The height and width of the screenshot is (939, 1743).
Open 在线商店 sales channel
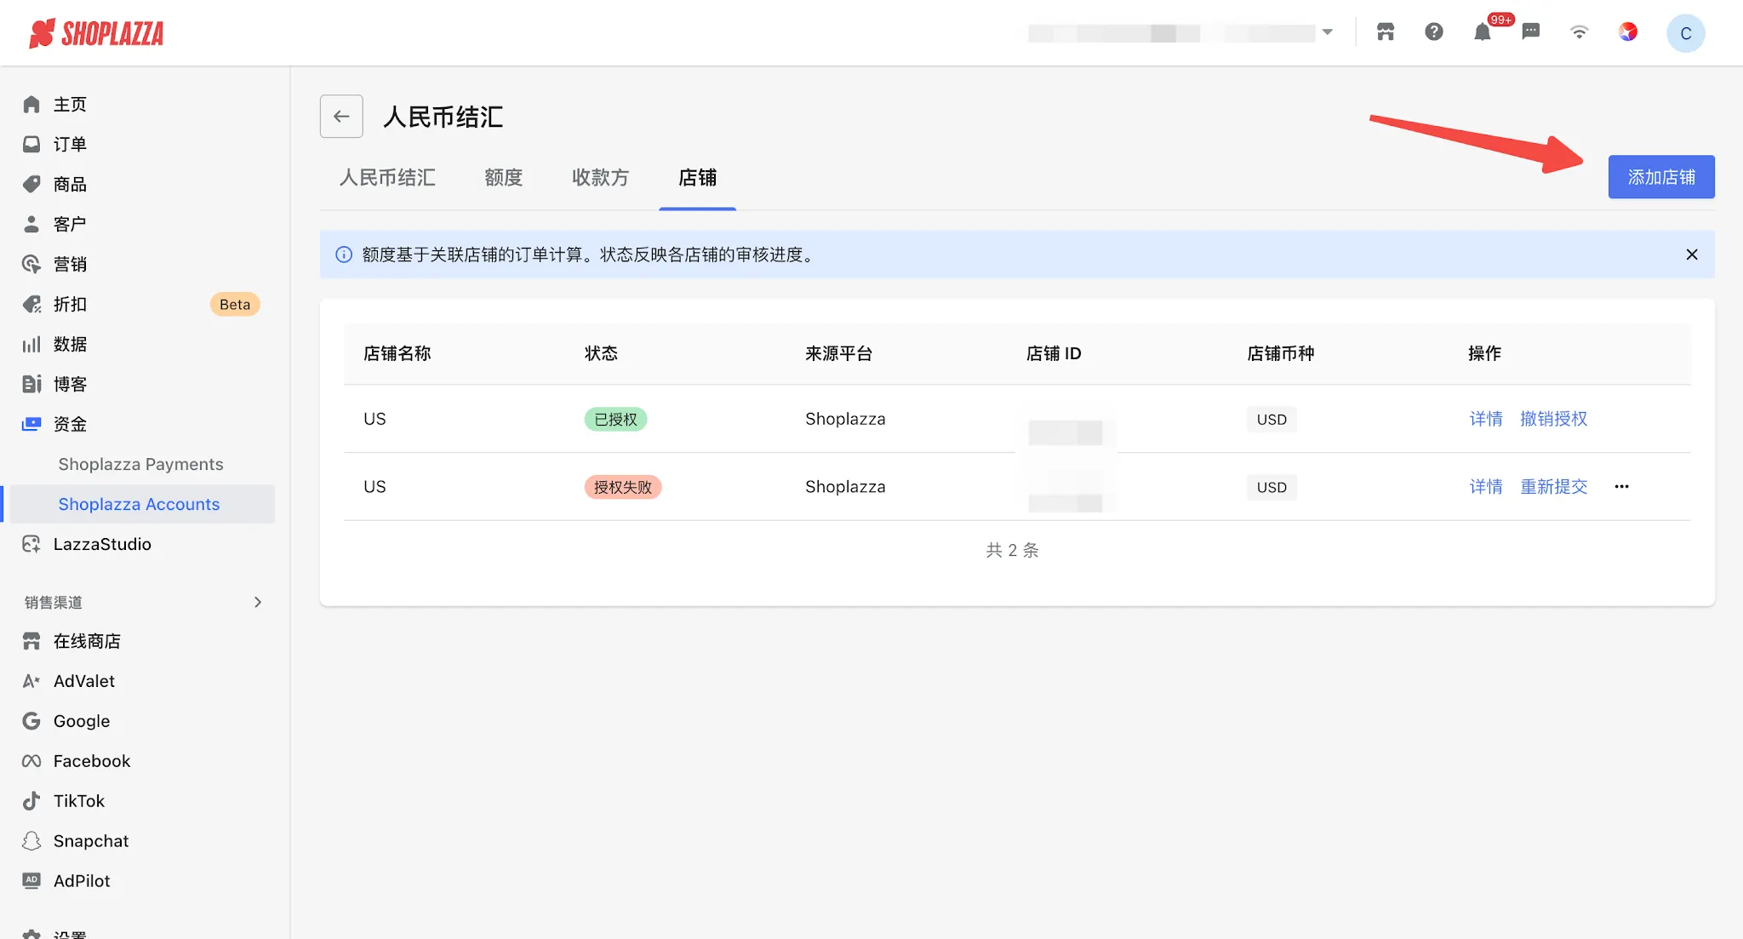(x=87, y=641)
